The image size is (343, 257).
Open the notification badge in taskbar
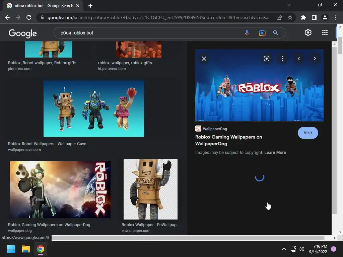pyautogui.click(x=334, y=249)
